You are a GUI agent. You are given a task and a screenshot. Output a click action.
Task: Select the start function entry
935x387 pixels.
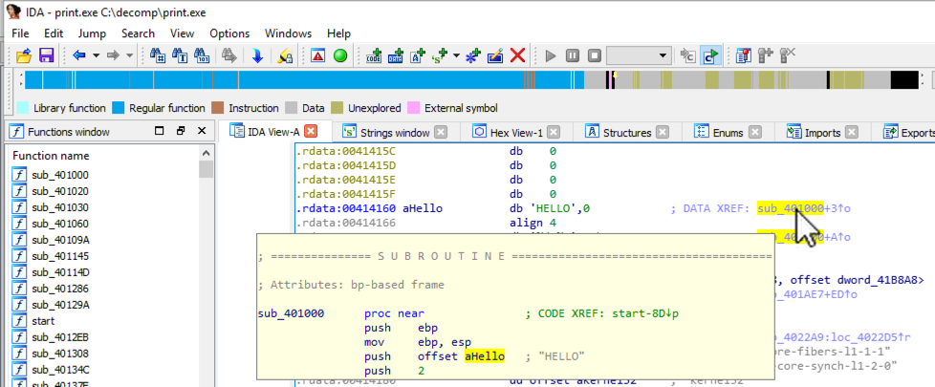(44, 321)
